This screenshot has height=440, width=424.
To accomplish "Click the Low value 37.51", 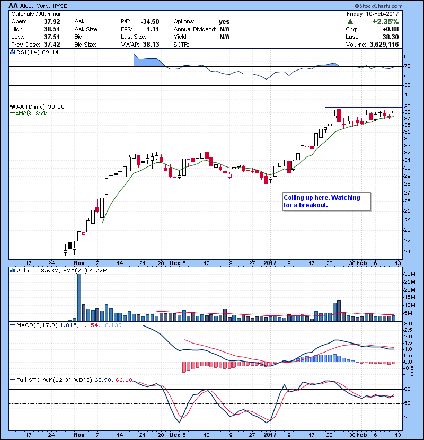I will [x=52, y=37].
